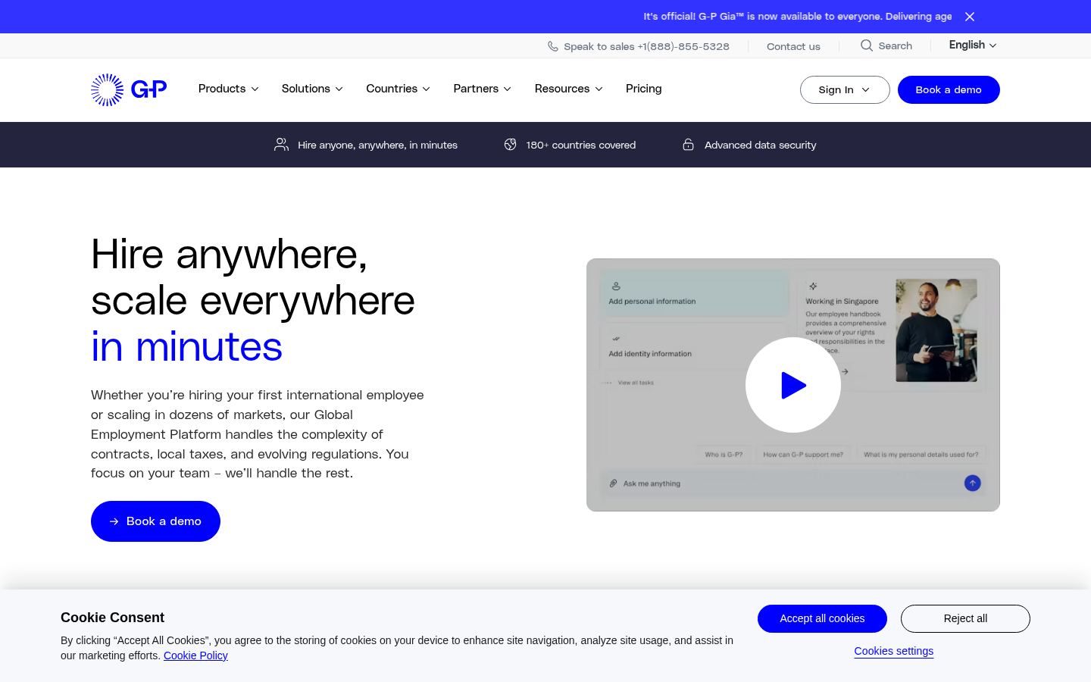Open the English language selector
The height and width of the screenshot is (682, 1091).
coord(973,45)
